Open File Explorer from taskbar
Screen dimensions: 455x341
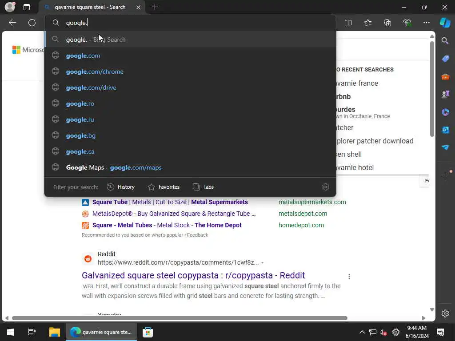(x=54, y=332)
